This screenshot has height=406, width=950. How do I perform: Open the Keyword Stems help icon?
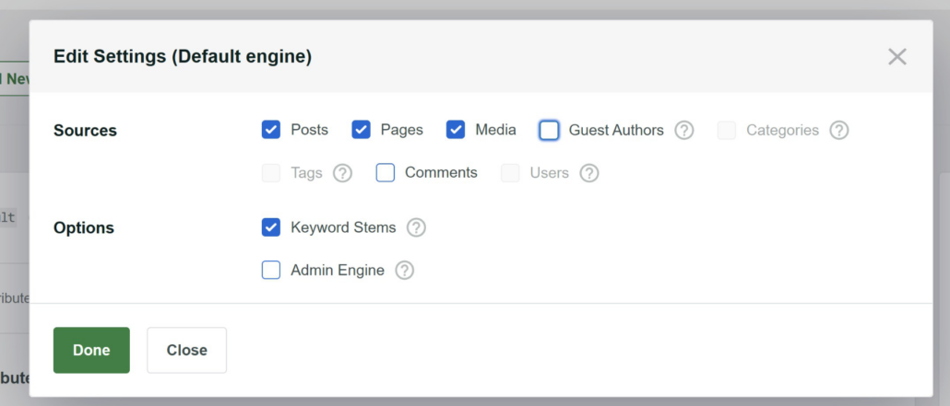[x=416, y=227]
